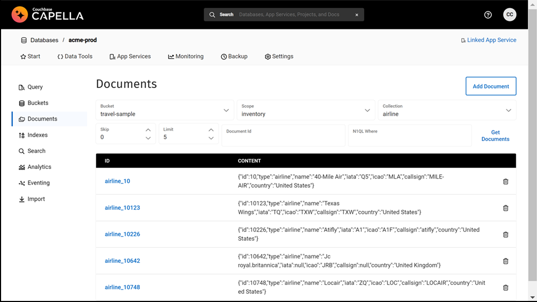Screen dimensions: 537x302
Task: Delete airline_10748 with its trash icon
Action: 505,288
